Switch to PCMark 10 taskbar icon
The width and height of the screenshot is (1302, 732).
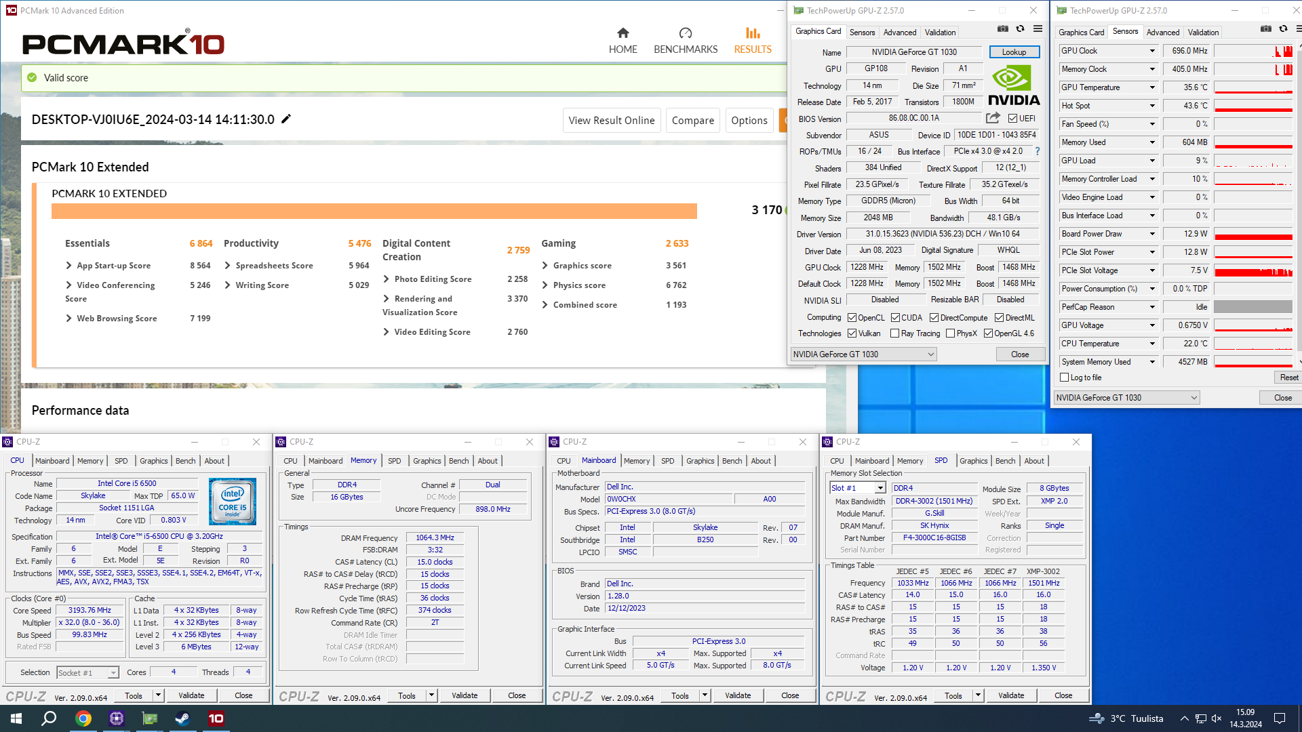coord(216,718)
